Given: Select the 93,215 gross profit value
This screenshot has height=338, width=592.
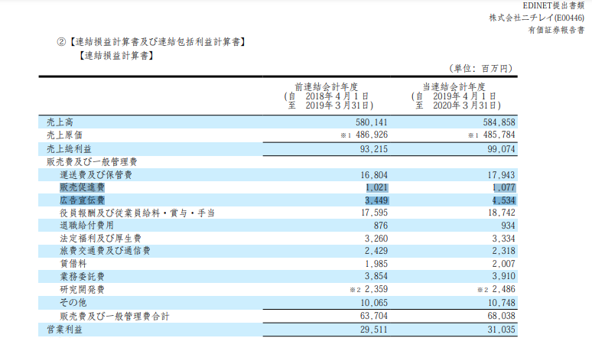Looking at the screenshot, I should [x=374, y=149].
